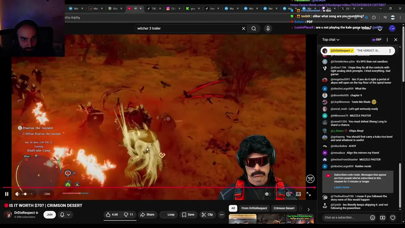Viewport: 405px width, 228px height.
Task: Open the Top 10 Most Streamed Rap thumbnail
Action: (x=300, y=219)
